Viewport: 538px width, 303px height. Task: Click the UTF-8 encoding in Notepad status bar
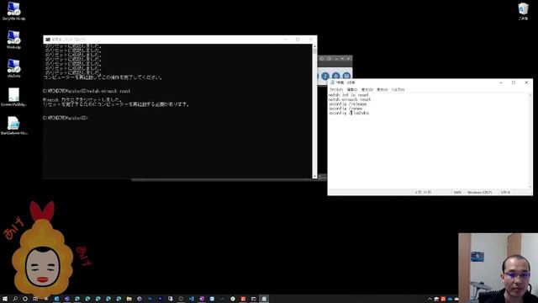505,193
